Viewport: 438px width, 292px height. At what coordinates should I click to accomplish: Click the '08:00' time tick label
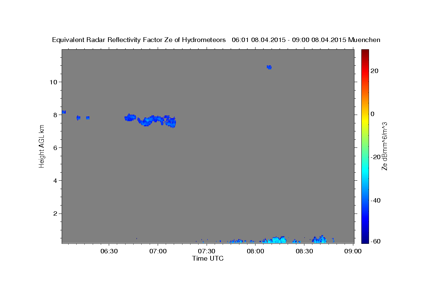point(255,251)
